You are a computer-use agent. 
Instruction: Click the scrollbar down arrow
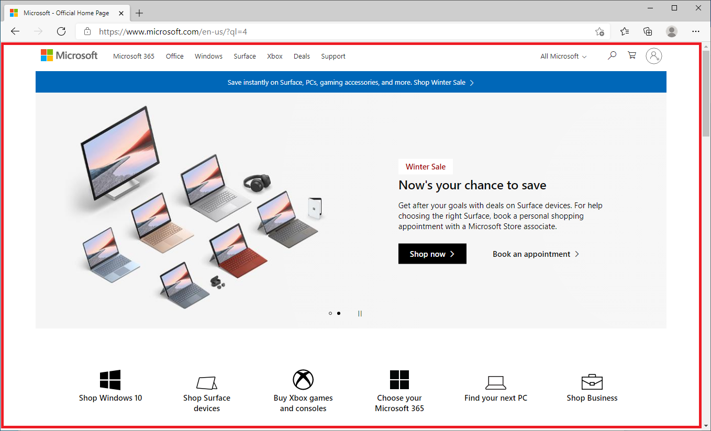706,426
